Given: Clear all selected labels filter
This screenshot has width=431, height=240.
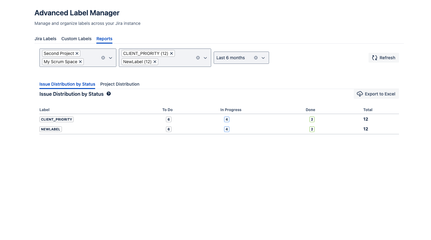Looking at the screenshot, I should coord(198,58).
